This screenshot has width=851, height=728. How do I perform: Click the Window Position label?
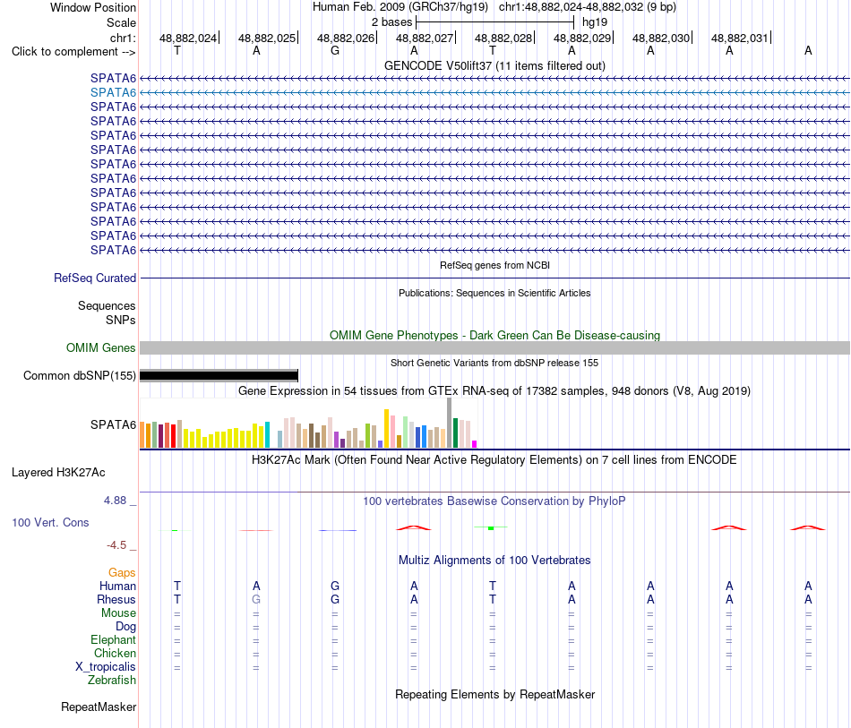(93, 7)
